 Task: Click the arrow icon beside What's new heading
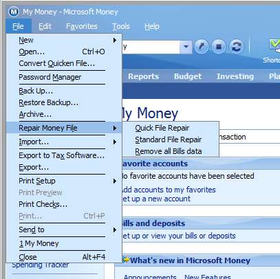coord(126,260)
